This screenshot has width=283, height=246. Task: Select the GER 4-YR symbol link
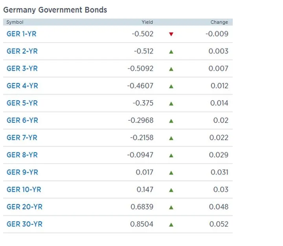pos(22,86)
